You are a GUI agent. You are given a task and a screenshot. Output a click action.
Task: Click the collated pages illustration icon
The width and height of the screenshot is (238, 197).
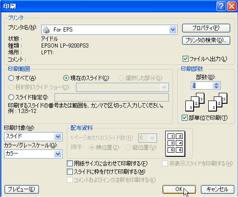(x=206, y=102)
